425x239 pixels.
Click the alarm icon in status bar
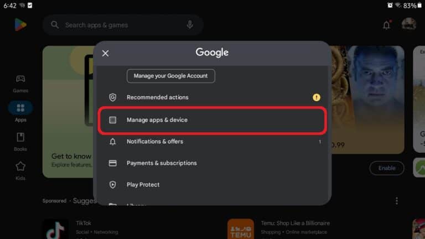point(390,6)
